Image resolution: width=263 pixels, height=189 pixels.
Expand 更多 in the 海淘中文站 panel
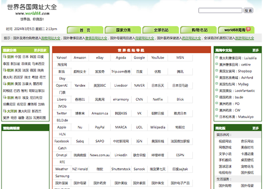coord(255,50)
